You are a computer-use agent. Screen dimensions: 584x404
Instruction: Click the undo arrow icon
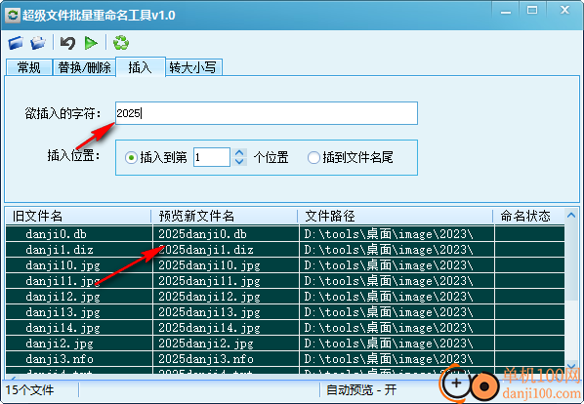pos(67,43)
